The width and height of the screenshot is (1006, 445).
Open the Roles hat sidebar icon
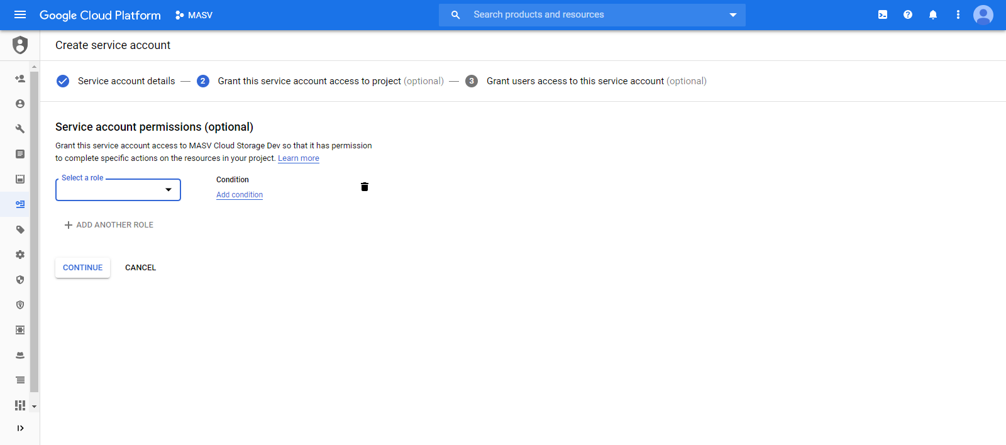point(20,355)
